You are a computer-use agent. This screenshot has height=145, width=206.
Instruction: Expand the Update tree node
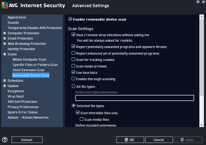(x=4, y=86)
